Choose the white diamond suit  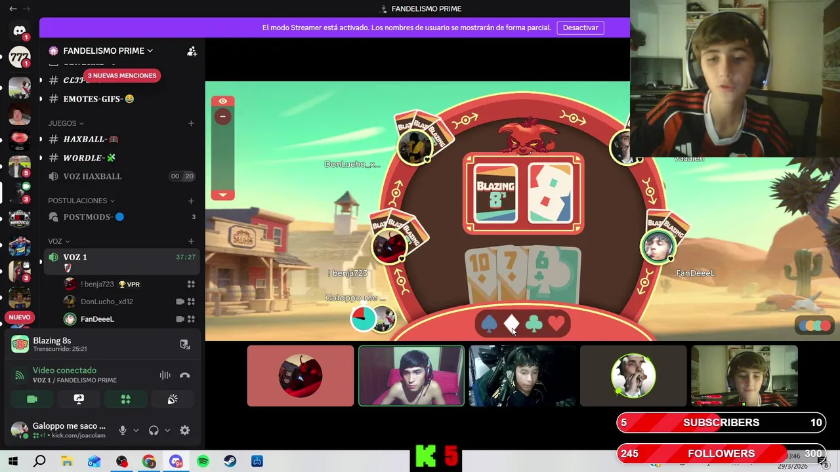pos(511,323)
